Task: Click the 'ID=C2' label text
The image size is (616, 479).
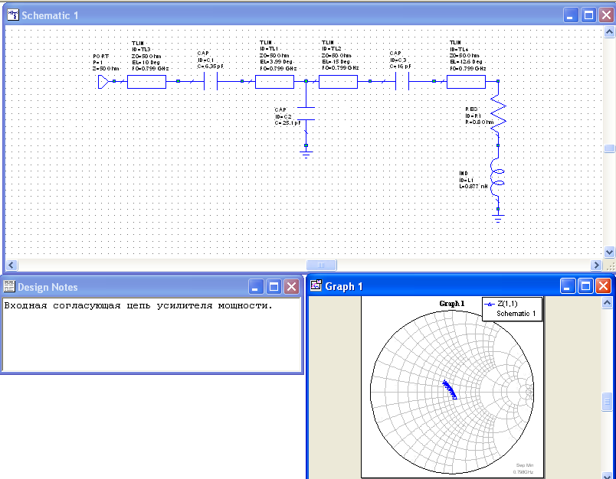Action: (283, 116)
